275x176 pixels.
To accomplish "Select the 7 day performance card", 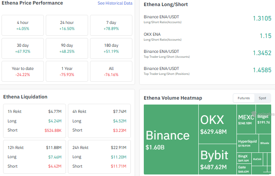I will click(111, 25).
